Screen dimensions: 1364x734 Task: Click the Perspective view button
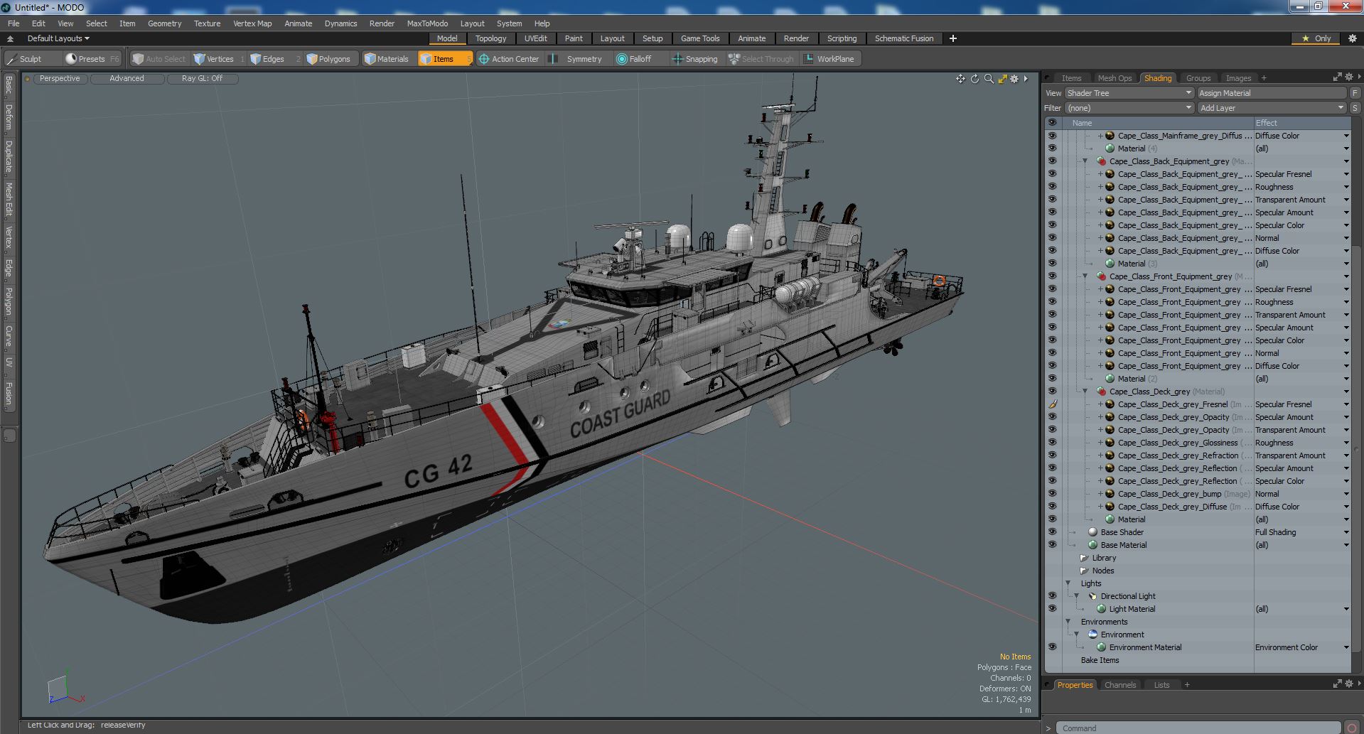(60, 79)
